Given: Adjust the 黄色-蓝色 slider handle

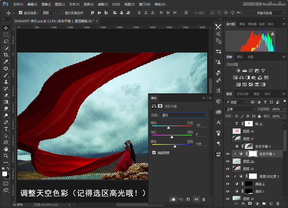Looking at the screenshot, I should pos(175,146).
